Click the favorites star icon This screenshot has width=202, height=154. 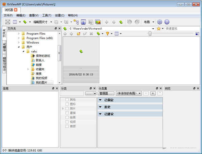[x=159, y=29]
